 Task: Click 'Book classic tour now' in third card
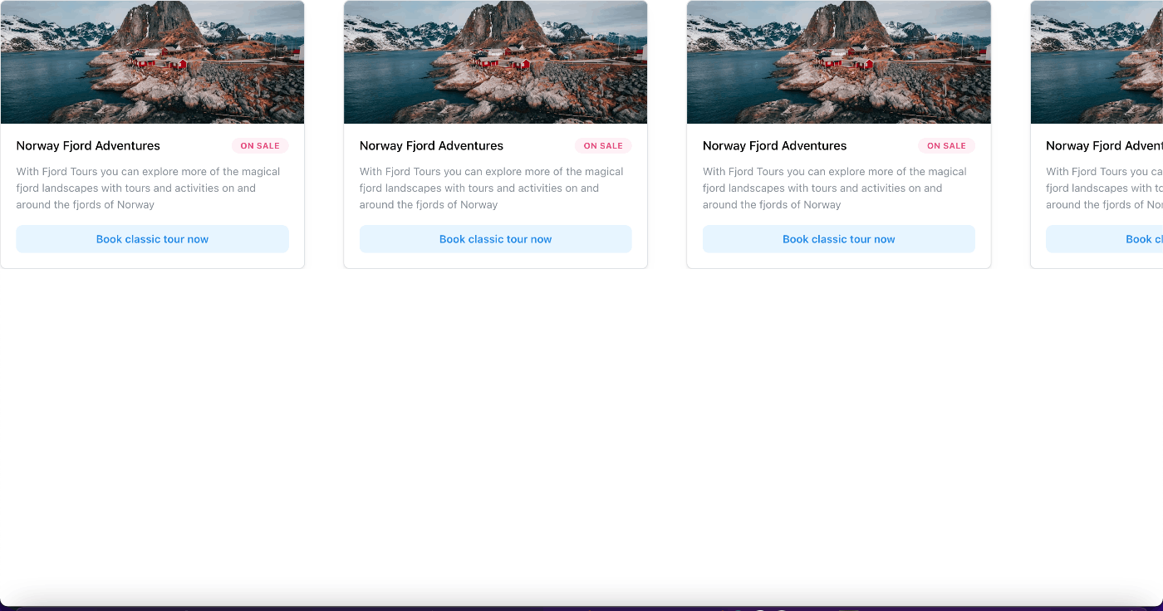[839, 239]
